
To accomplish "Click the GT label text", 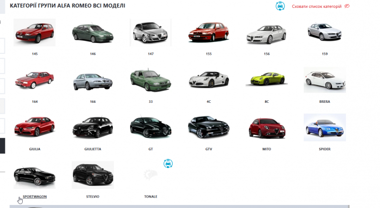I will (151, 149).
